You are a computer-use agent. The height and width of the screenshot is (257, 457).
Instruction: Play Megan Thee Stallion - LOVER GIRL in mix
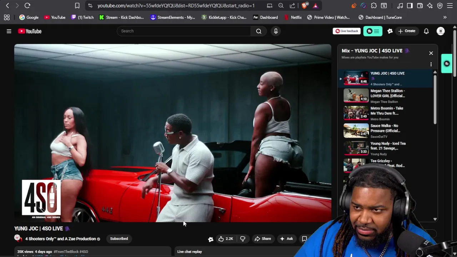[x=385, y=96]
